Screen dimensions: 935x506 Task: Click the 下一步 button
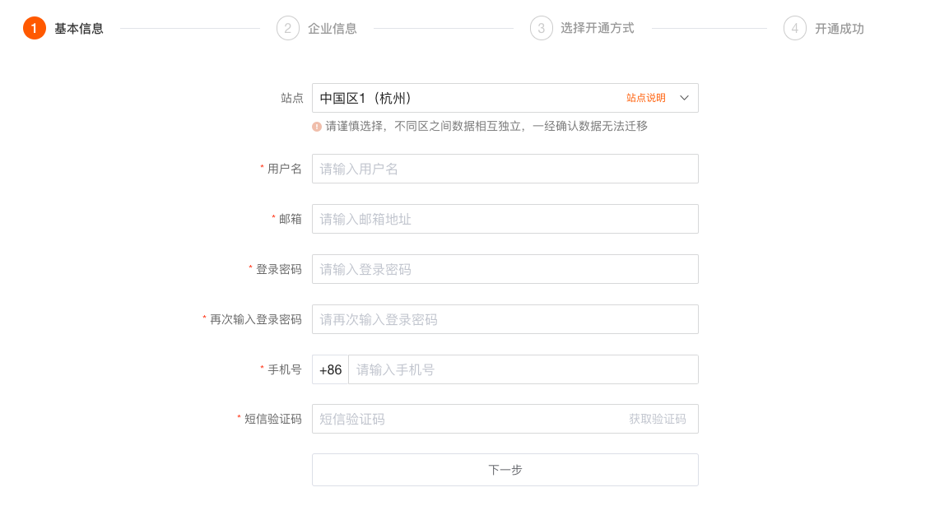(x=505, y=470)
